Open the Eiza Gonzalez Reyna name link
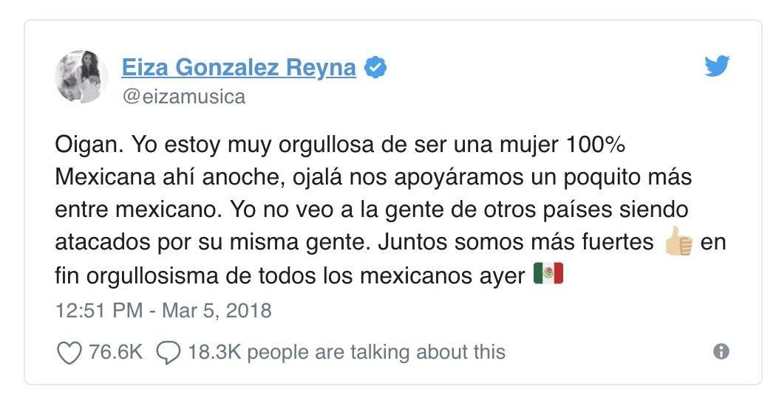Image resolution: width=779 pixels, height=403 pixels. (x=239, y=67)
